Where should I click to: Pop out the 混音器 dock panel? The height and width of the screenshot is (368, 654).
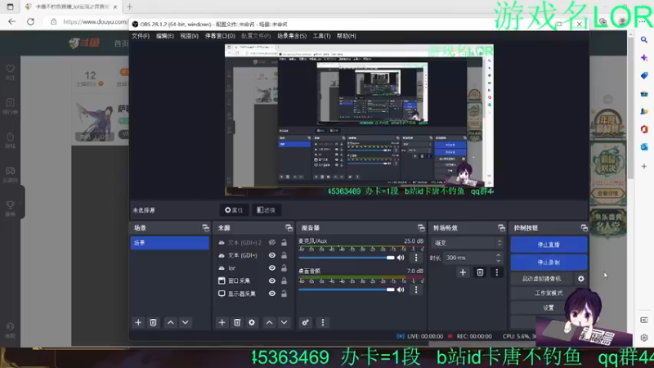421,228
